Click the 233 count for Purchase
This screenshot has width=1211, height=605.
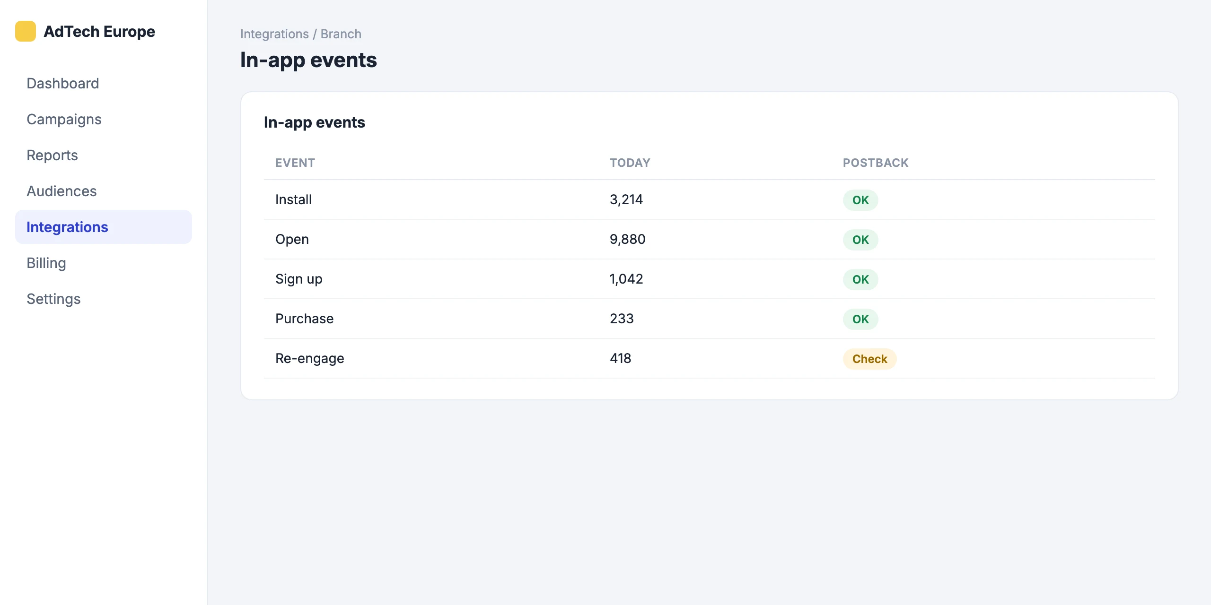point(622,319)
